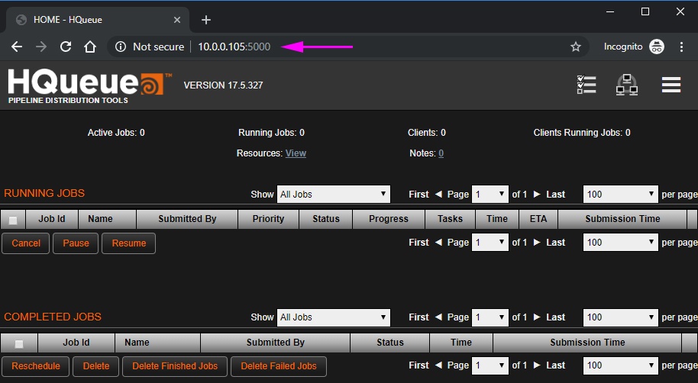Image resolution: width=698 pixels, height=383 pixels.
Task: Open the browser home page
Action: coord(90,47)
